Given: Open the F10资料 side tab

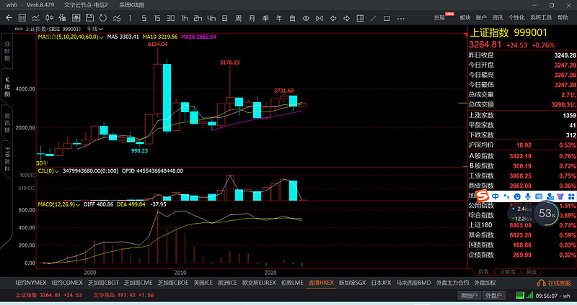Looking at the screenshot, I should click(7, 159).
